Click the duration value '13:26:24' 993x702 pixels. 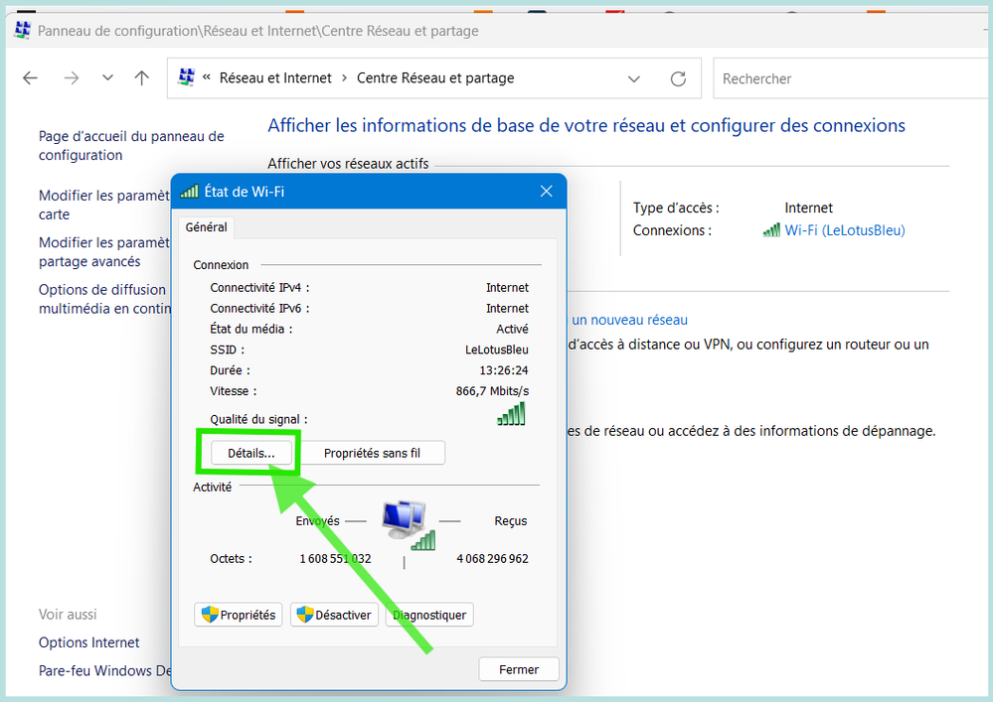504,370
